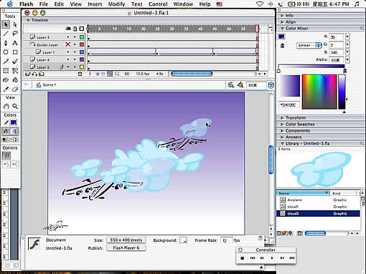
Task: Choose the Oval tool
Action: (x=6, y=52)
